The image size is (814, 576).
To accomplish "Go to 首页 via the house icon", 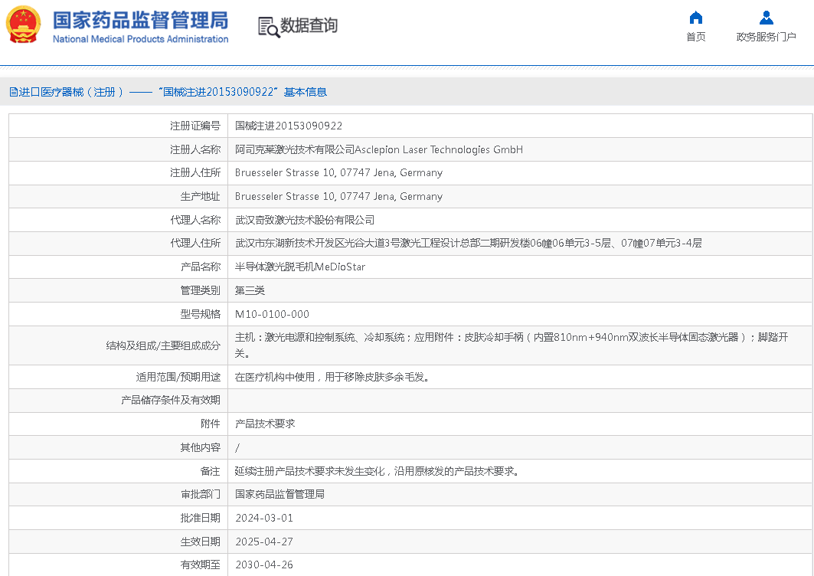I will 695,18.
